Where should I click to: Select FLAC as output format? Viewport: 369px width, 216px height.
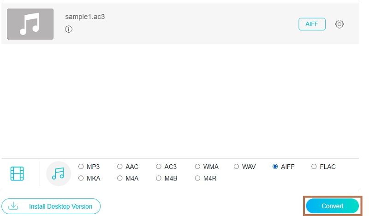pos(314,167)
